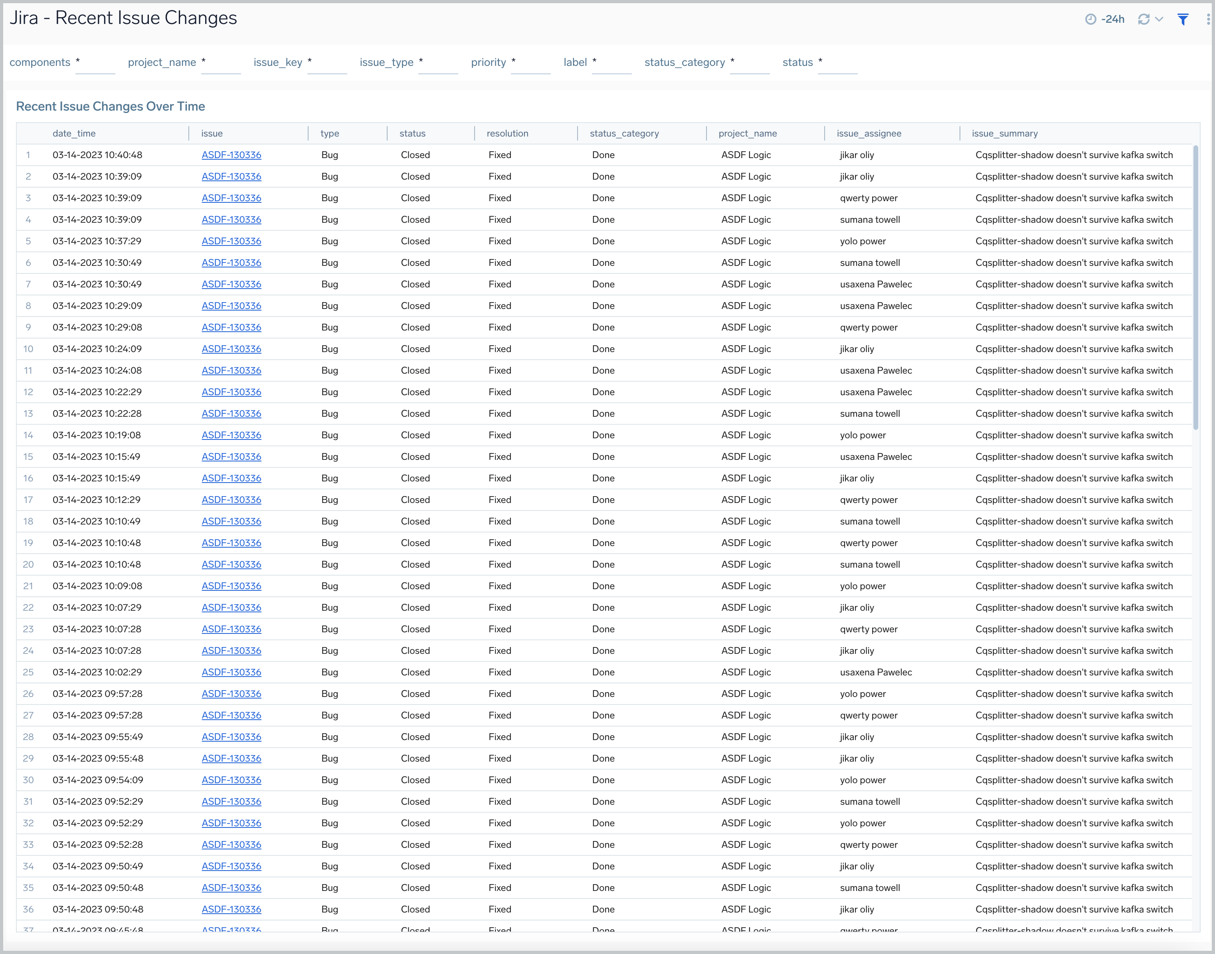The image size is (1215, 954).
Task: Sort by status column header
Action: (413, 133)
